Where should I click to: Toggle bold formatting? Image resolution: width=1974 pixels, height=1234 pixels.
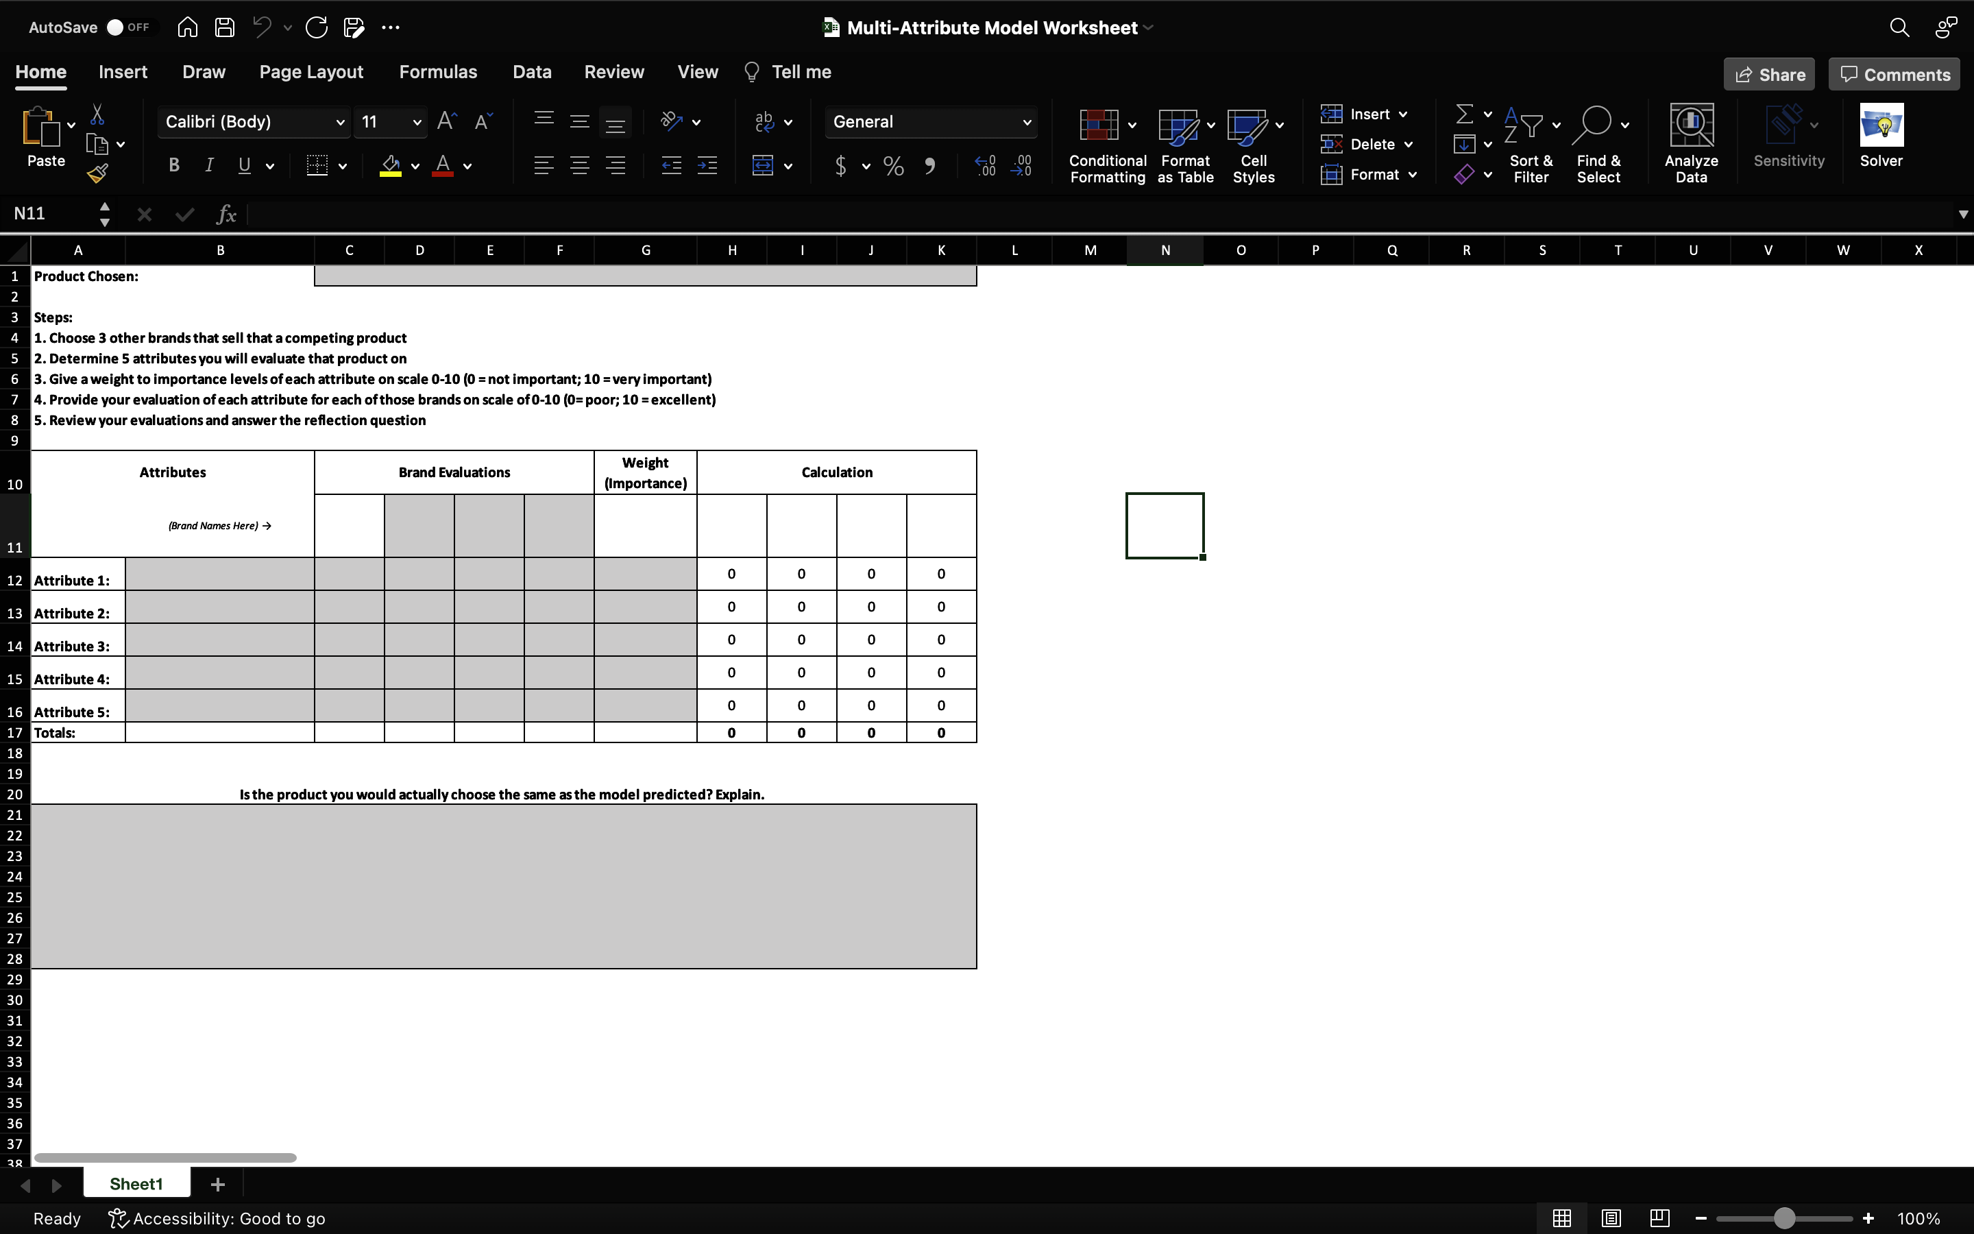[173, 165]
